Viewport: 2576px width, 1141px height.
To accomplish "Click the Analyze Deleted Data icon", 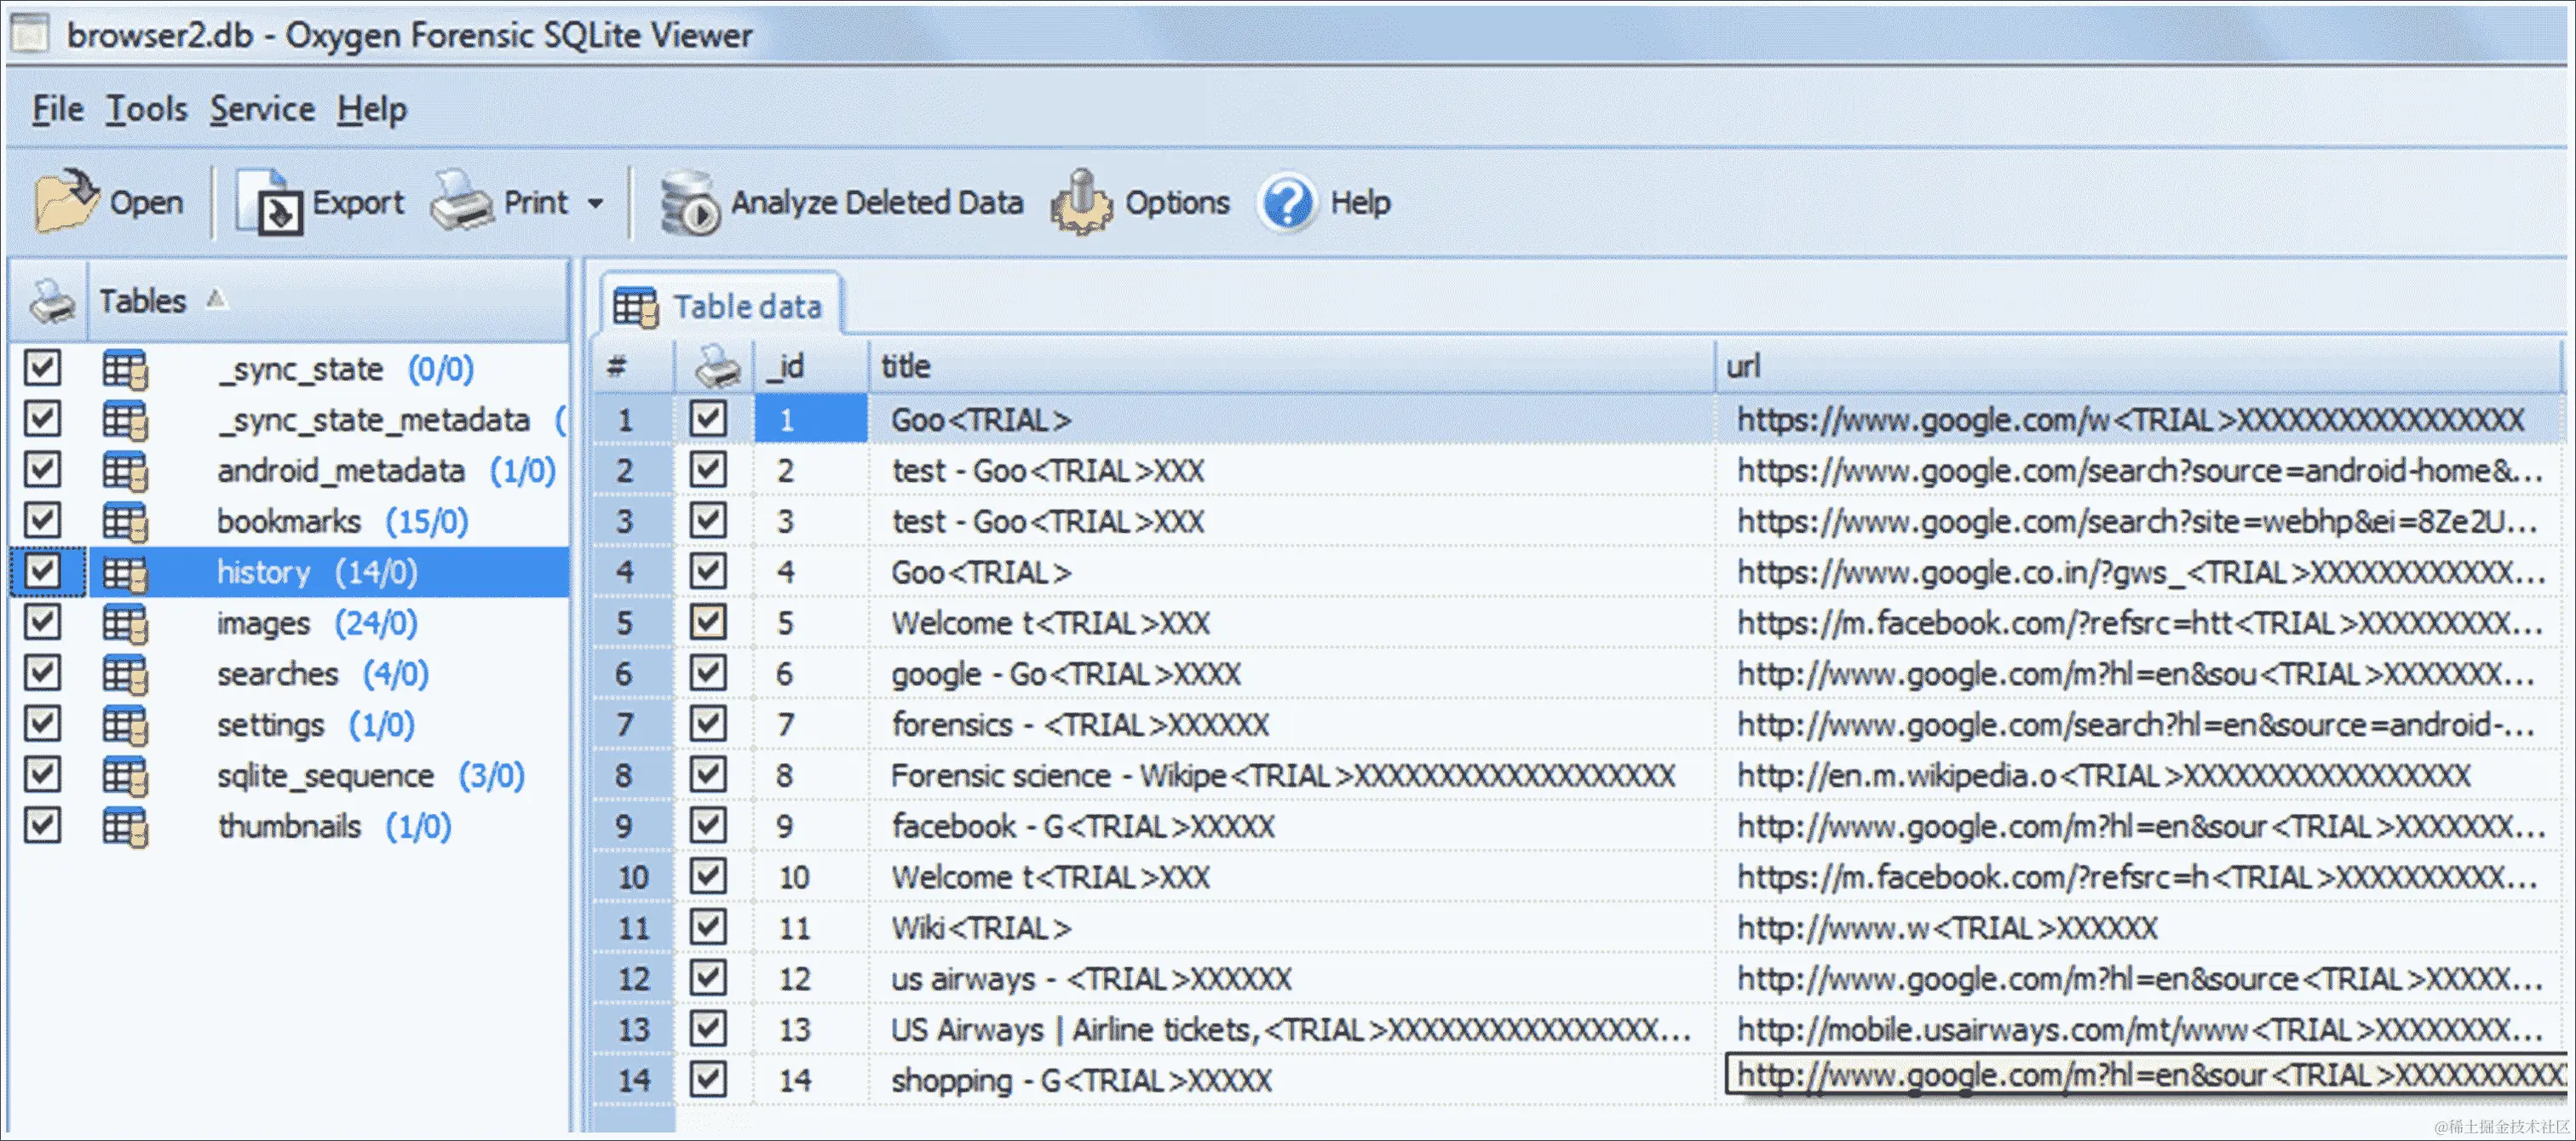I will point(689,203).
